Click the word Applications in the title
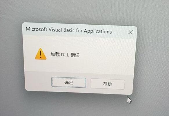The image size is (169, 116). click(x=98, y=32)
